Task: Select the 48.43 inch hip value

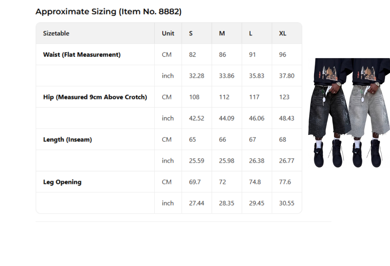Action: 286,118
